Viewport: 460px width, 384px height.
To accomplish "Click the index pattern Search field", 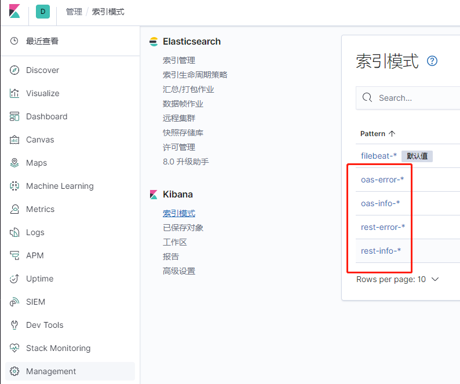I will pos(408,98).
